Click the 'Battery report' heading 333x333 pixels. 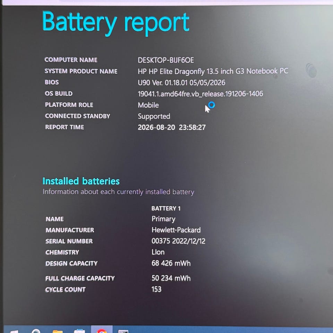click(116, 23)
